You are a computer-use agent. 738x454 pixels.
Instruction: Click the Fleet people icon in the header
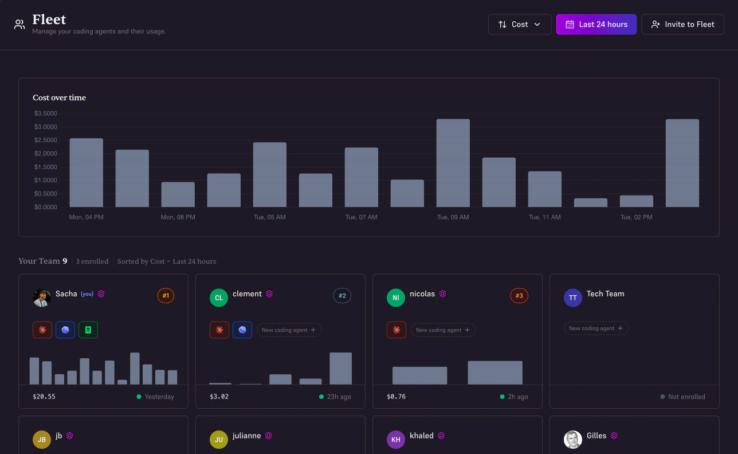tap(19, 24)
